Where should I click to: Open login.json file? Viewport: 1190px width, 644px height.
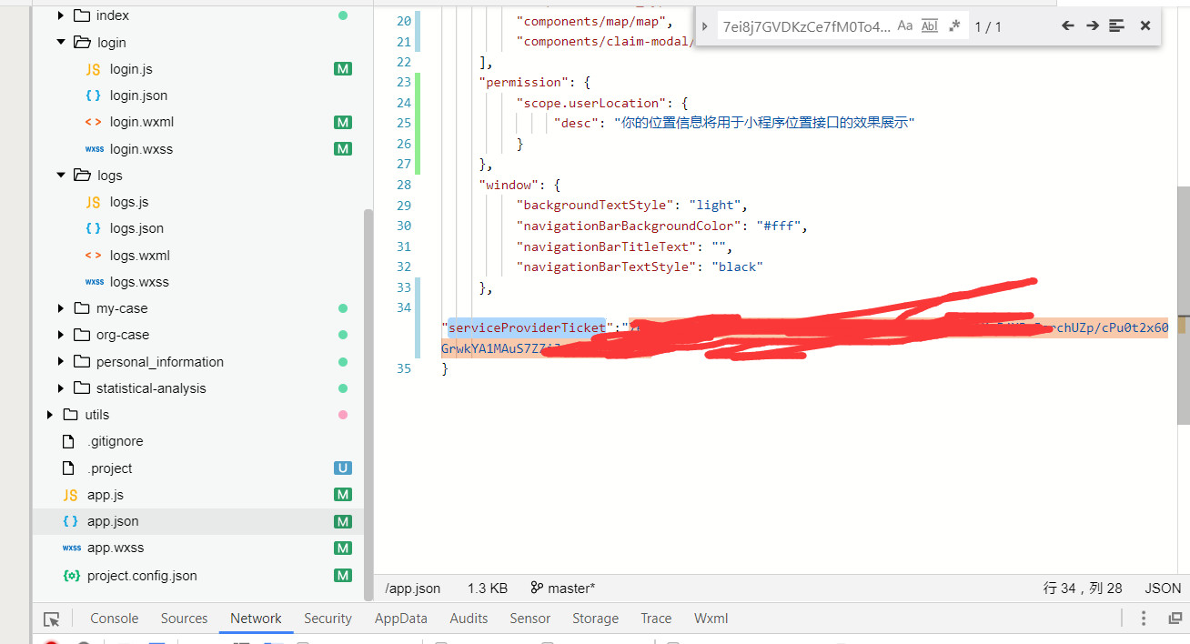(138, 95)
